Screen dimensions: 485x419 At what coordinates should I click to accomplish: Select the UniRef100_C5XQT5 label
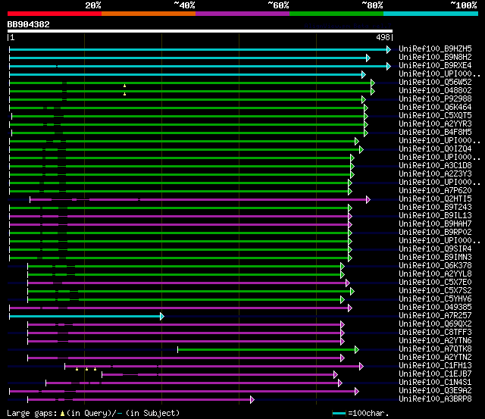click(435, 116)
